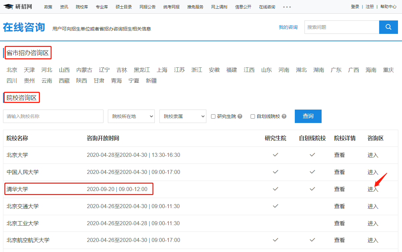Screen dimensions: 402x252
Task: Click the 请输入院校名称 input box
Action: [x=53, y=116]
